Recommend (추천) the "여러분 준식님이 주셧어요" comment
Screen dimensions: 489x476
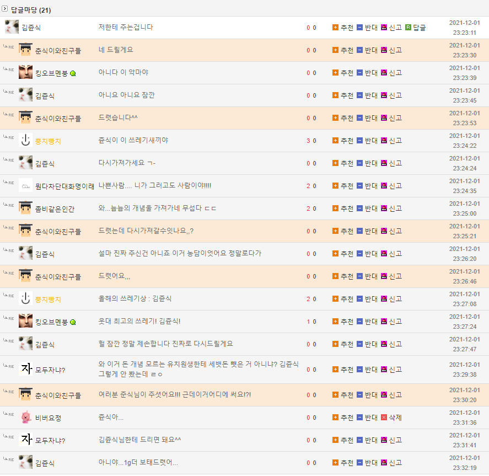coord(336,395)
